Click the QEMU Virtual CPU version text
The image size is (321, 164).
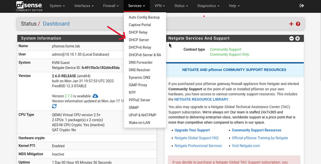76,115
